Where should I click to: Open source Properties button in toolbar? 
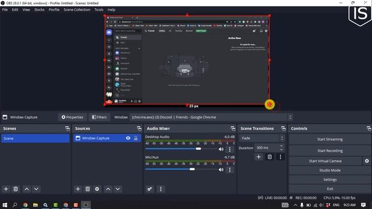click(72, 117)
